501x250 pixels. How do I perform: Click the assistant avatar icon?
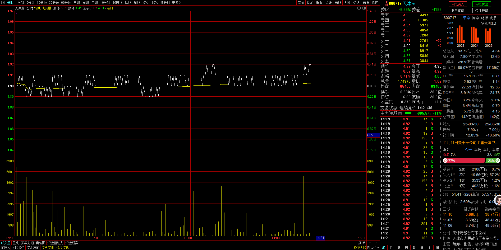click(498, 201)
